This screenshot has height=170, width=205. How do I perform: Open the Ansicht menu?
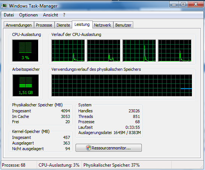click(x=51, y=15)
